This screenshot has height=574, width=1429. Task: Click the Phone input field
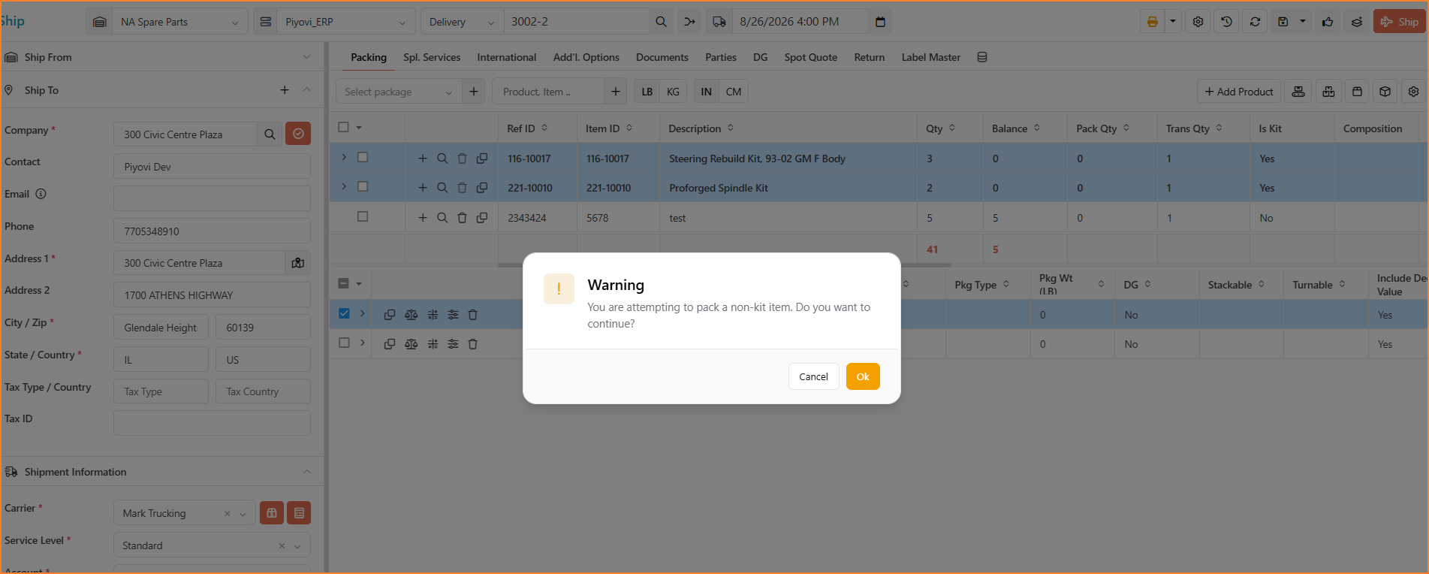pos(212,231)
